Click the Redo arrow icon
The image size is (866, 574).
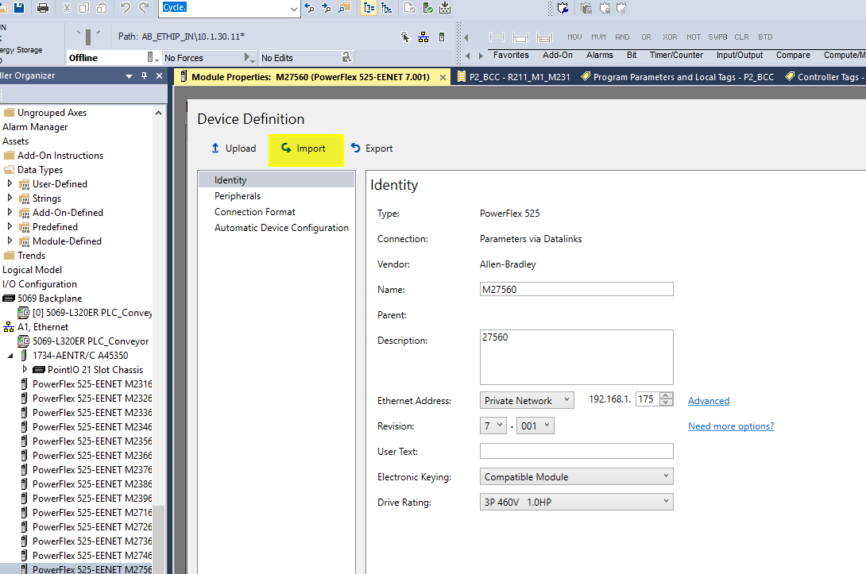[144, 8]
